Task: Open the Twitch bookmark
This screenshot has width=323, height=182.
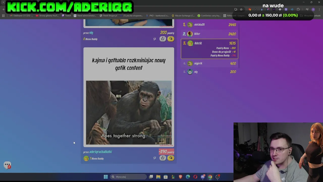Action: point(67,16)
